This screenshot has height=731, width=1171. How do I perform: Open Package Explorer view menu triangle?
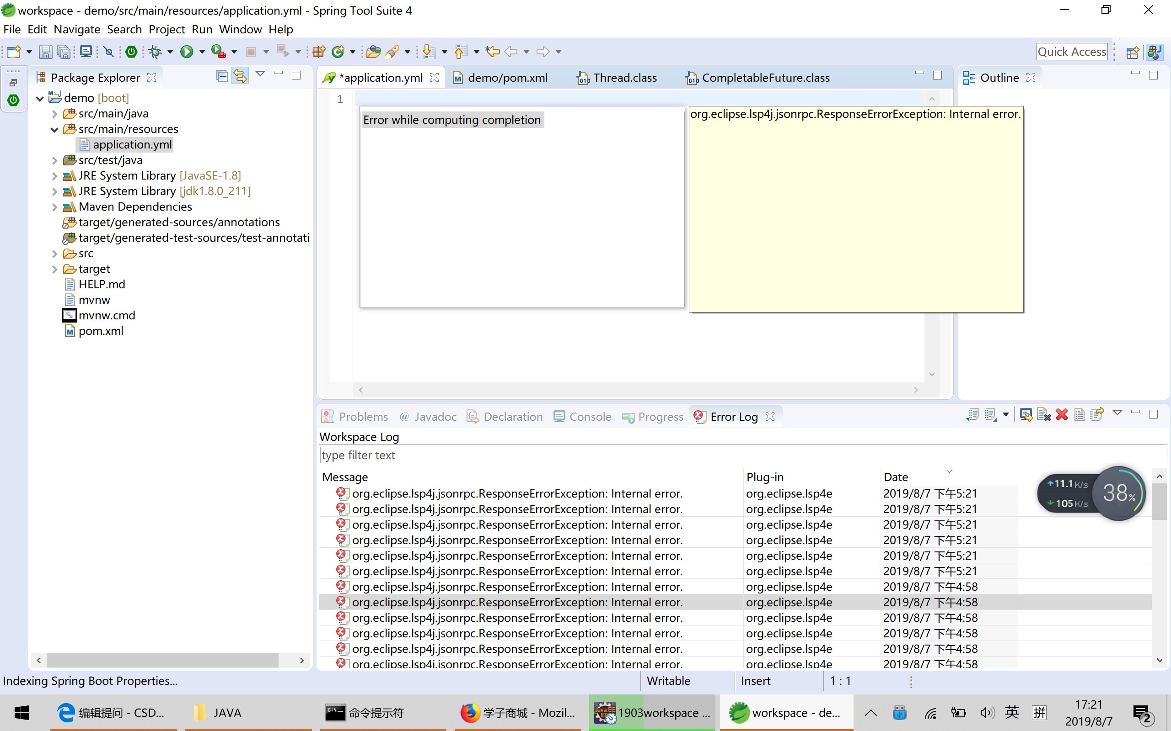click(x=260, y=74)
